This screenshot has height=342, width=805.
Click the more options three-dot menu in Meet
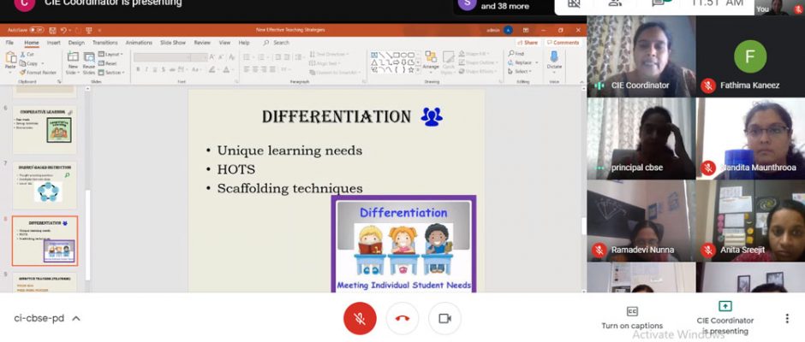(786, 318)
